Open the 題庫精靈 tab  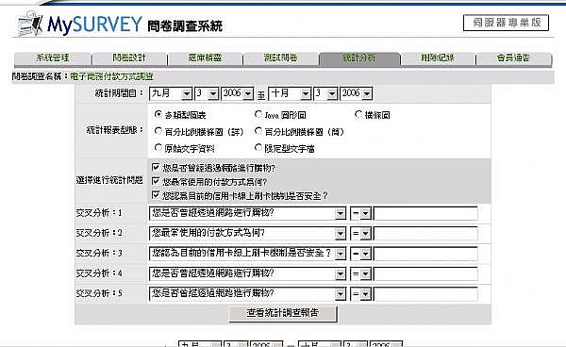pyautogui.click(x=205, y=58)
